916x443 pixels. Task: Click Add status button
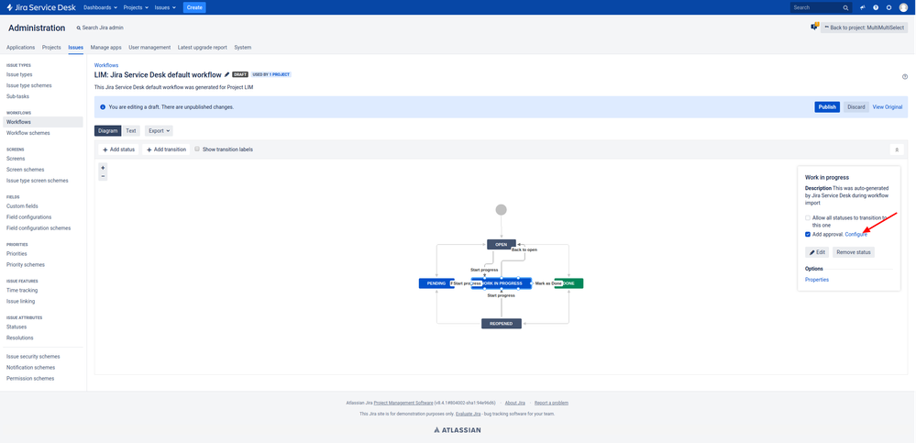pyautogui.click(x=118, y=150)
